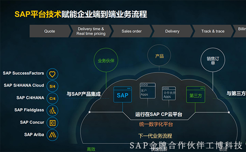Image resolution: width=246 pixels, height=152 pixels.
Task: Click the S/4 circle icon
Action: coord(52,86)
